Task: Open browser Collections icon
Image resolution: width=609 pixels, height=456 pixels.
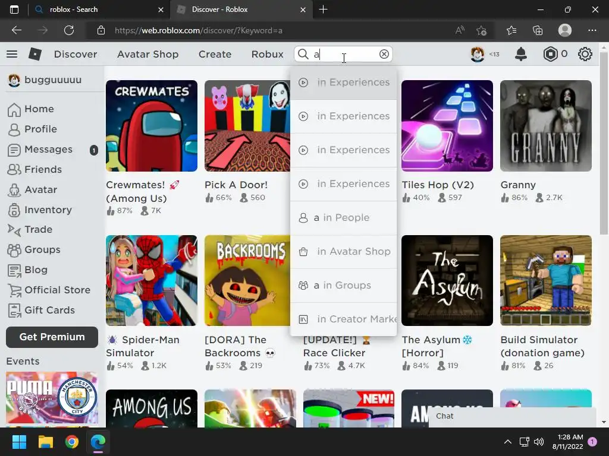Action: click(538, 30)
